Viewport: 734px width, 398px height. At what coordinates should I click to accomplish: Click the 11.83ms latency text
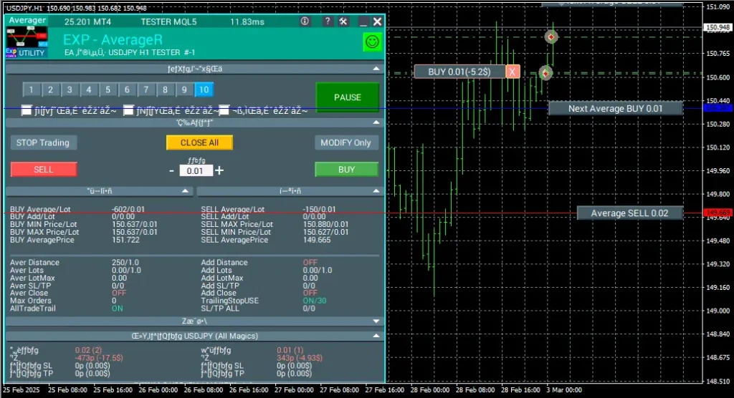(247, 21)
